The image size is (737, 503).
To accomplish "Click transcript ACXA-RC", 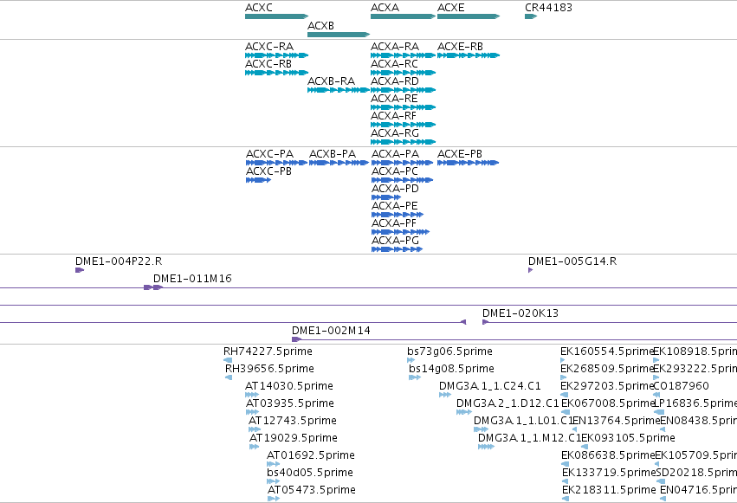I will 403,73.
